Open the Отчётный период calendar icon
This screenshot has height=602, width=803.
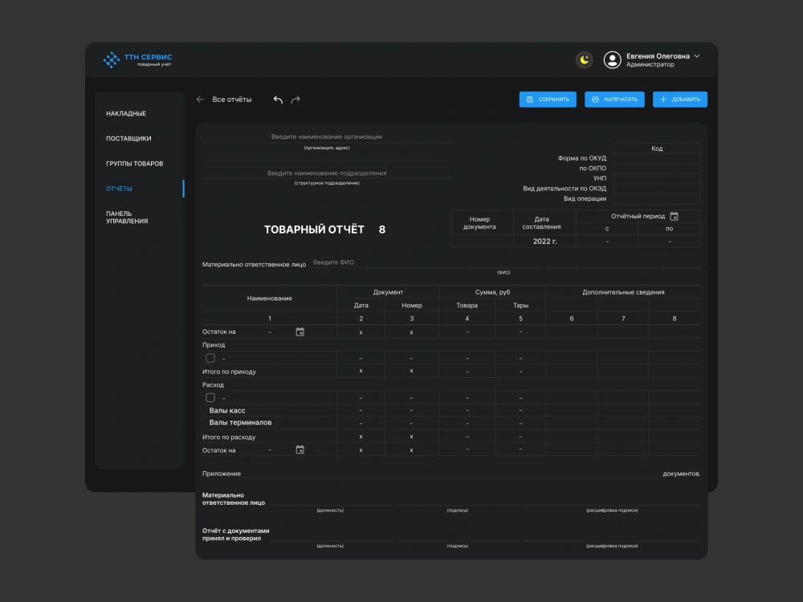(x=674, y=216)
